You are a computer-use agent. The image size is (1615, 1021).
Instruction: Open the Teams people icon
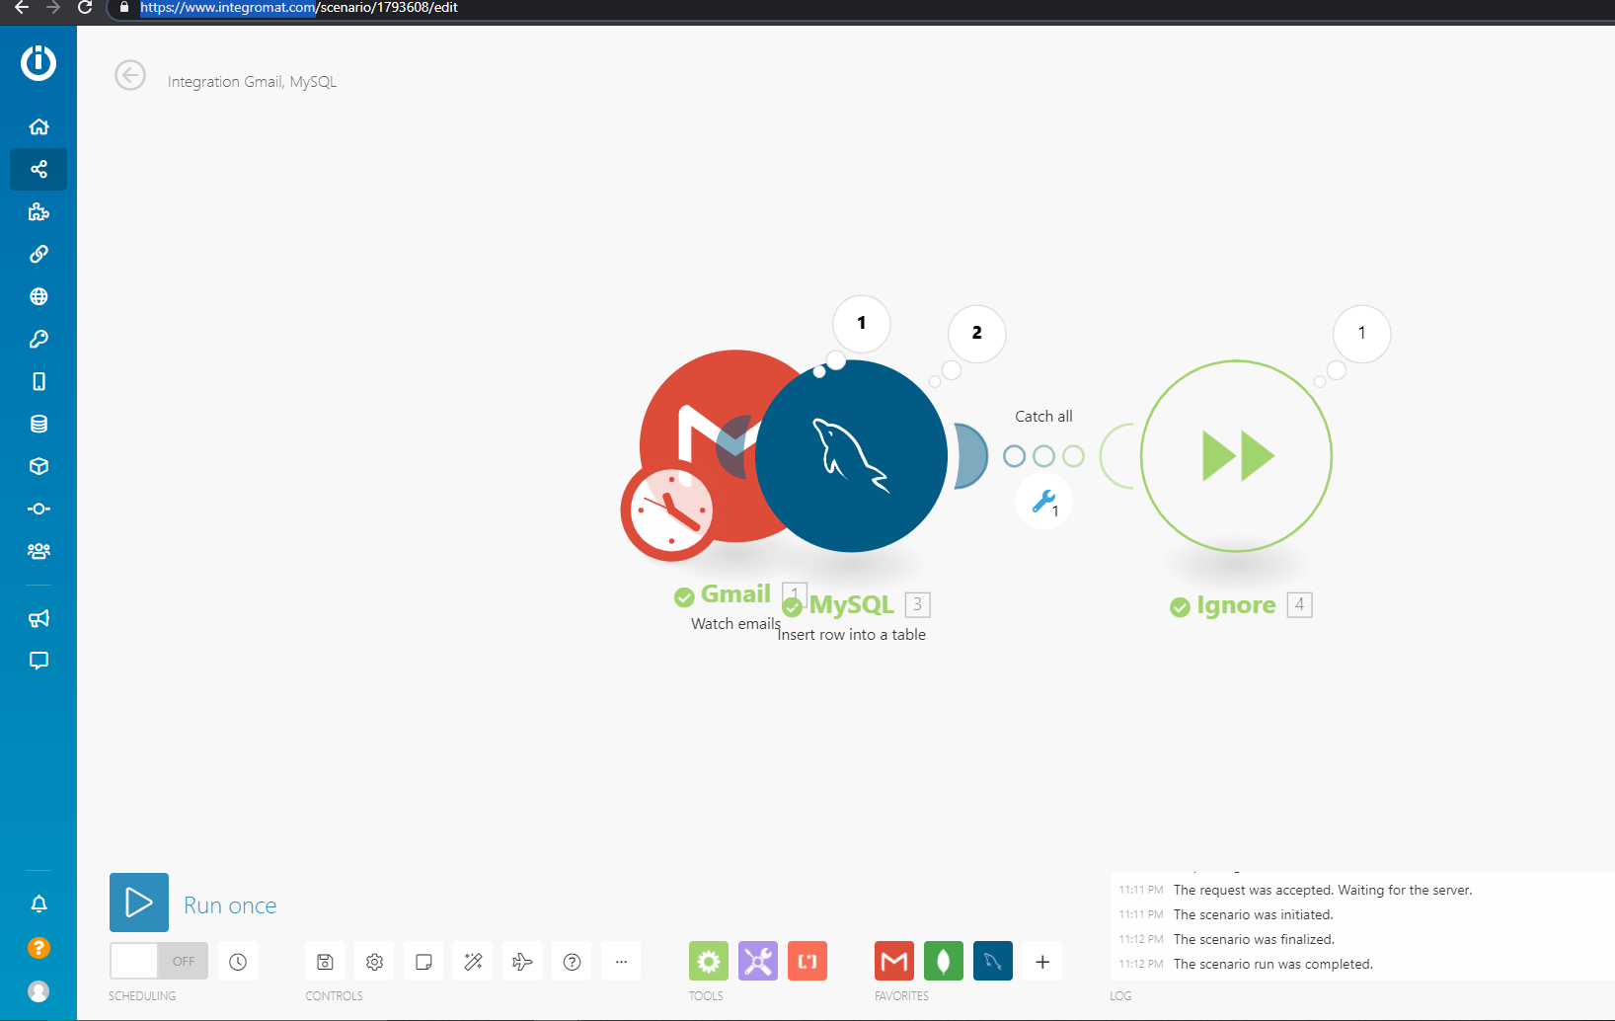coord(38,551)
